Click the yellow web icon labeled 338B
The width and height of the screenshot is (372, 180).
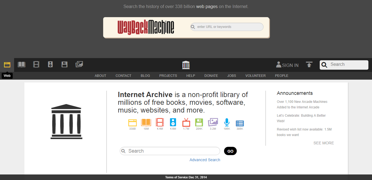(132, 123)
